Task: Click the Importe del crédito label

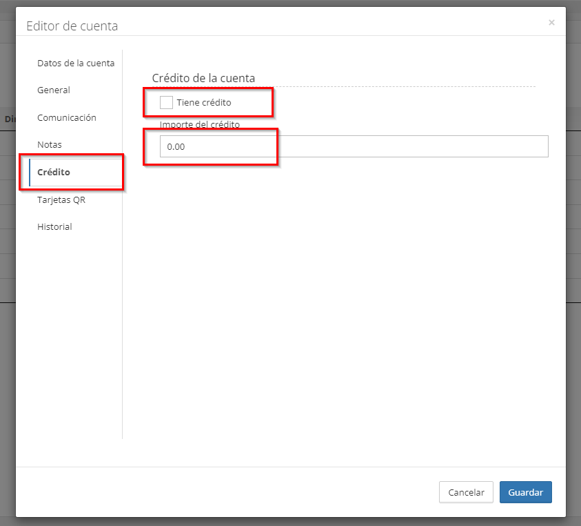Action: tap(200, 124)
